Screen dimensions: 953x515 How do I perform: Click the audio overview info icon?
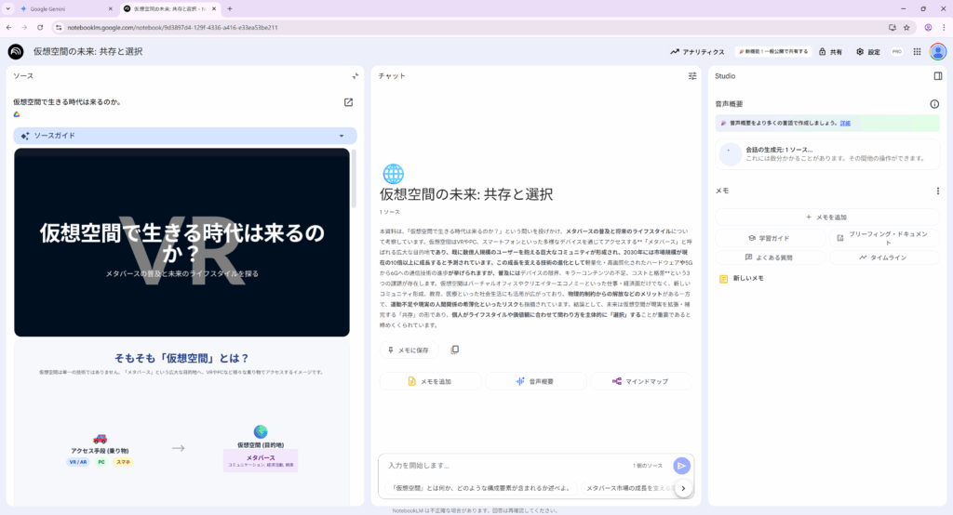(x=934, y=104)
